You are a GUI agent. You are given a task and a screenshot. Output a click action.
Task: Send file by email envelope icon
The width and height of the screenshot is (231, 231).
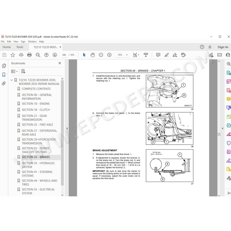pos(219,55)
